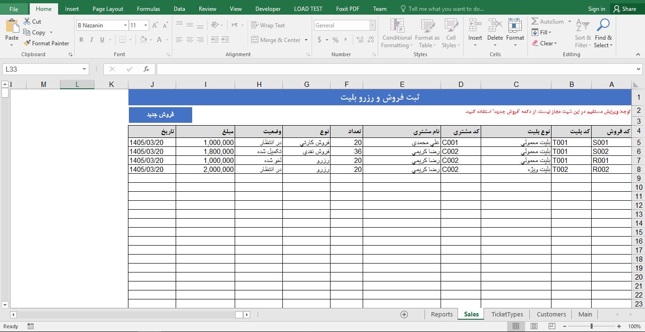
Task: Click Increase Decimal icon
Action: point(360,40)
